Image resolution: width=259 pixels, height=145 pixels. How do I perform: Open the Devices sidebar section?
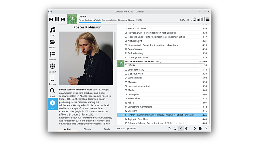coord(52,80)
